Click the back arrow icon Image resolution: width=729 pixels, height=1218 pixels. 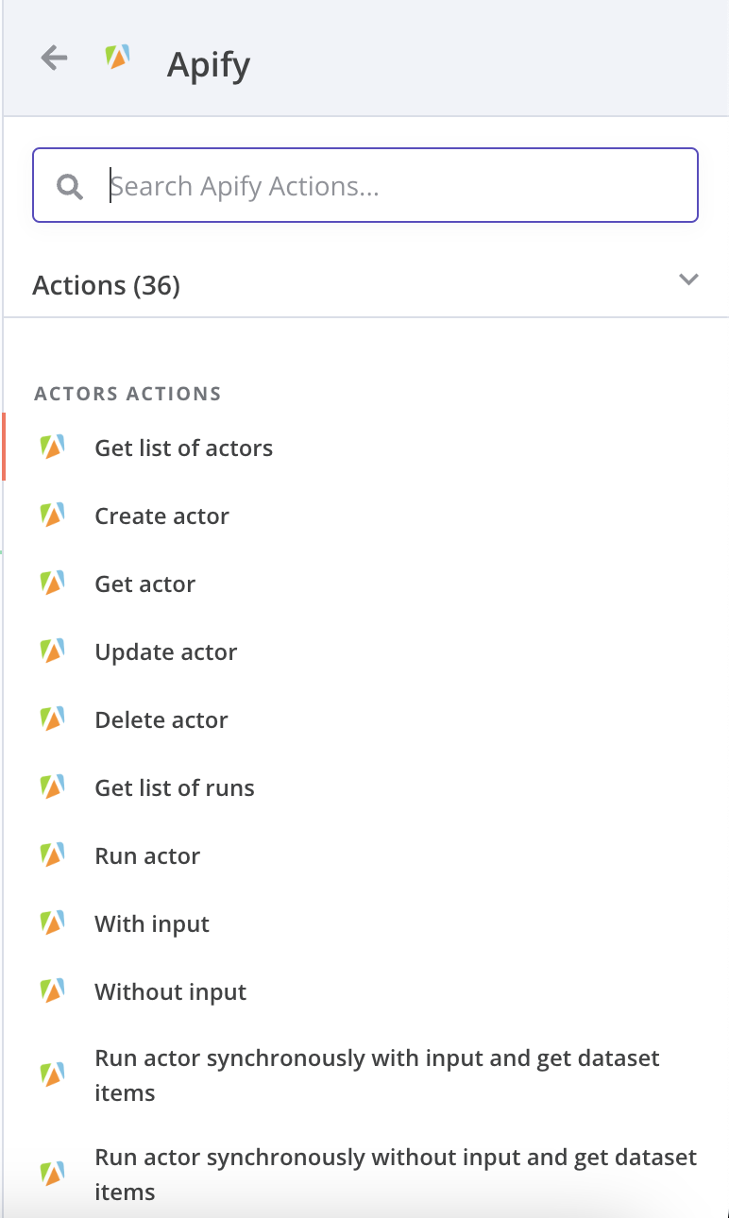[54, 59]
